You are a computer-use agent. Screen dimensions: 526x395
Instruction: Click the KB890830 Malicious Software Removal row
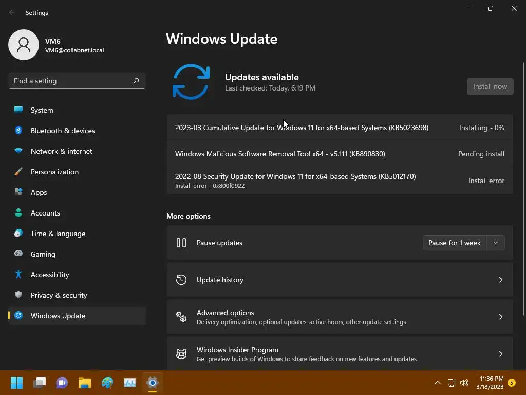pos(340,154)
